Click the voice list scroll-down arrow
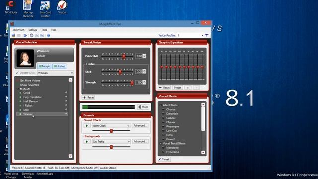The height and width of the screenshot is (179, 318). 70,156
